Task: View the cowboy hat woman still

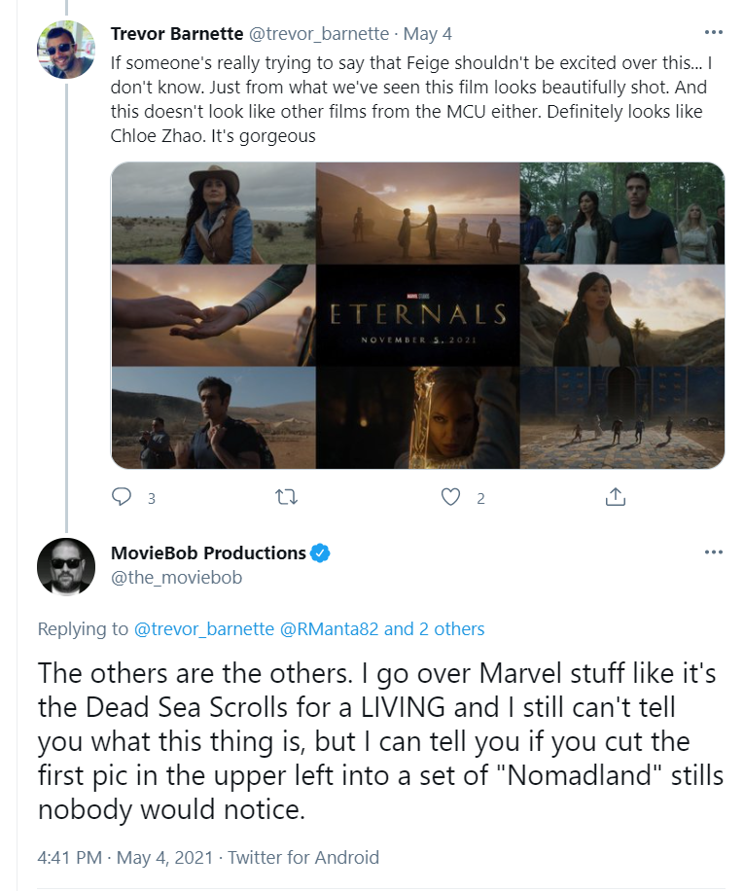Action: point(214,213)
